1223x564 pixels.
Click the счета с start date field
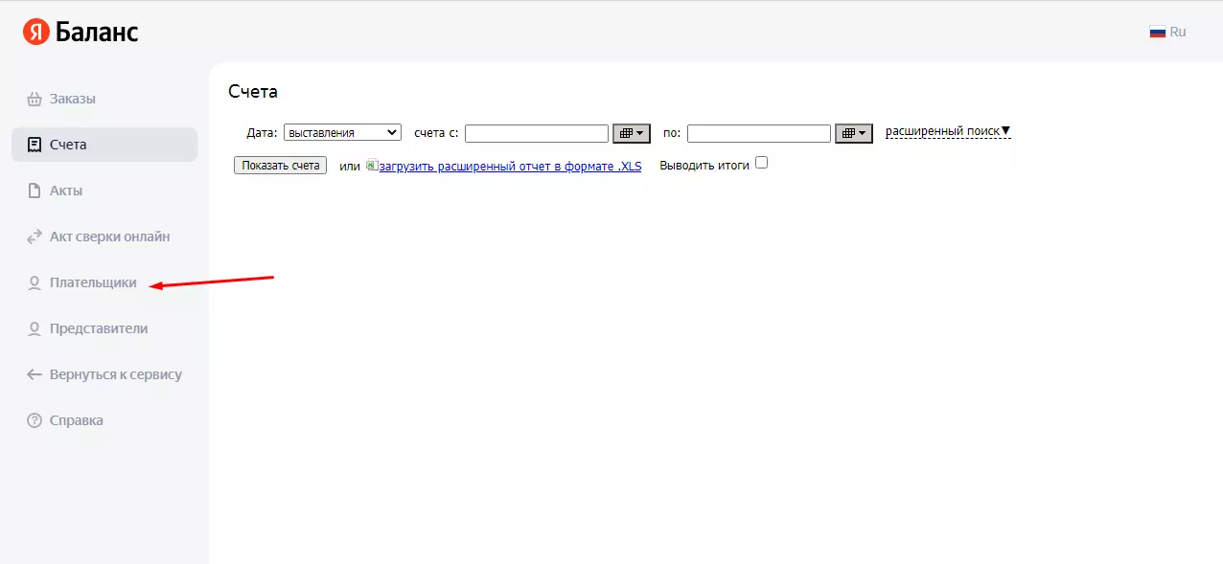[x=537, y=133]
